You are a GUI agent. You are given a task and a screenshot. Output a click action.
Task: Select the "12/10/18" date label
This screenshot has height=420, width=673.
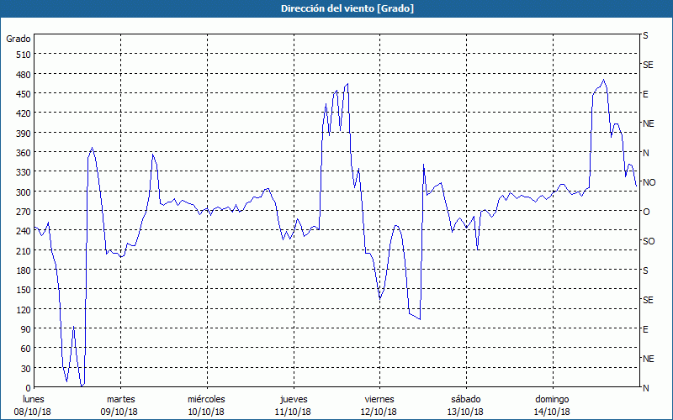coord(379,412)
